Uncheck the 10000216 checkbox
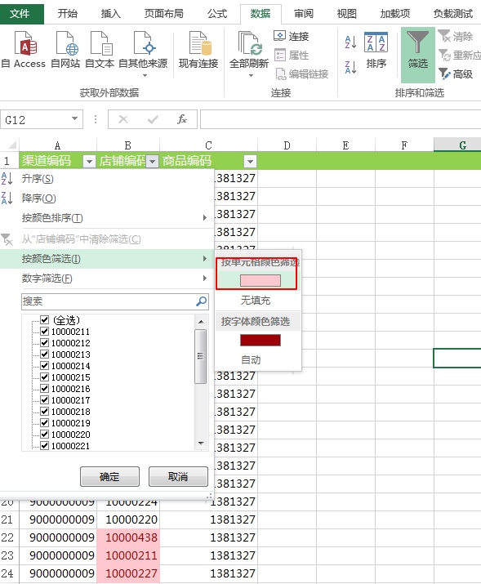This screenshot has width=481, height=584. click(x=44, y=389)
